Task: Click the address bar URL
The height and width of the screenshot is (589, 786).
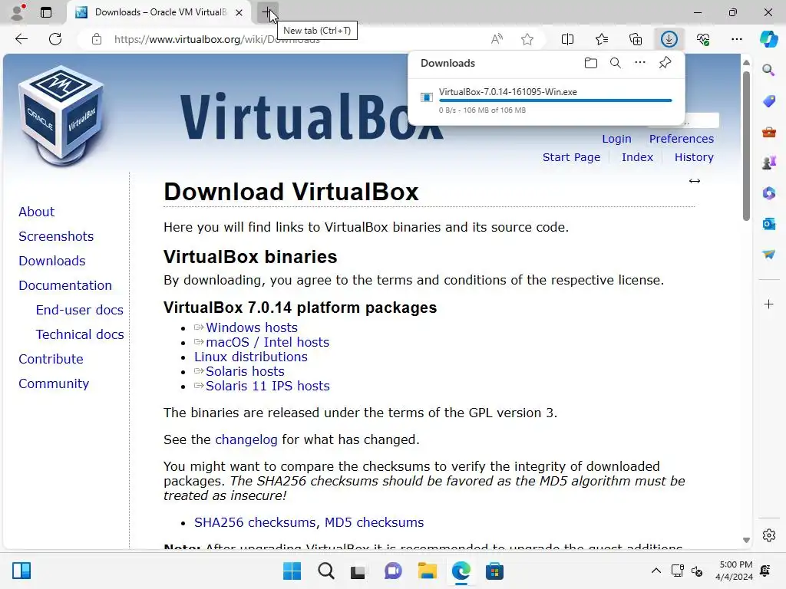Action: (217, 39)
